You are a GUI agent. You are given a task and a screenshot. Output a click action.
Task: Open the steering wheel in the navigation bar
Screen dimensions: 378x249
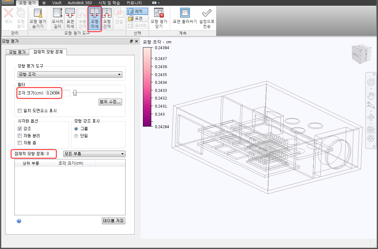coord(371,82)
